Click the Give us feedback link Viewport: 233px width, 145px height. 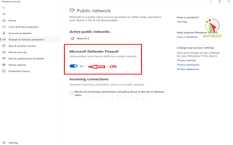187,37
